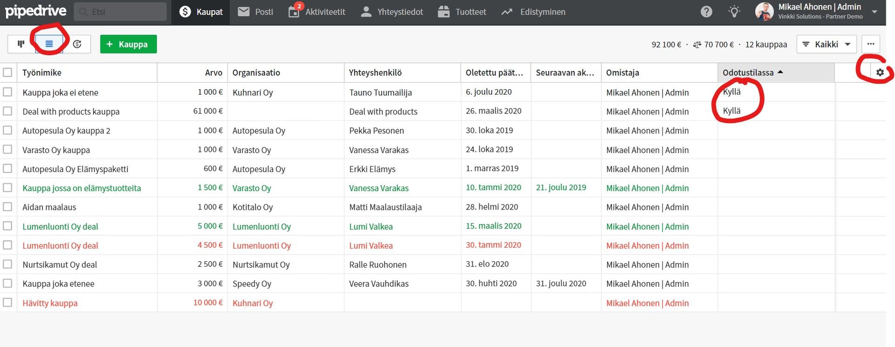Go to Yhteystiedot tab

(392, 12)
